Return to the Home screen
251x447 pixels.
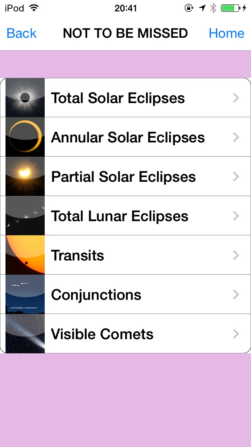point(226,33)
